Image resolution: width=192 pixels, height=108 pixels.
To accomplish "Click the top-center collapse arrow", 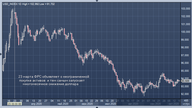I will point(97,1).
